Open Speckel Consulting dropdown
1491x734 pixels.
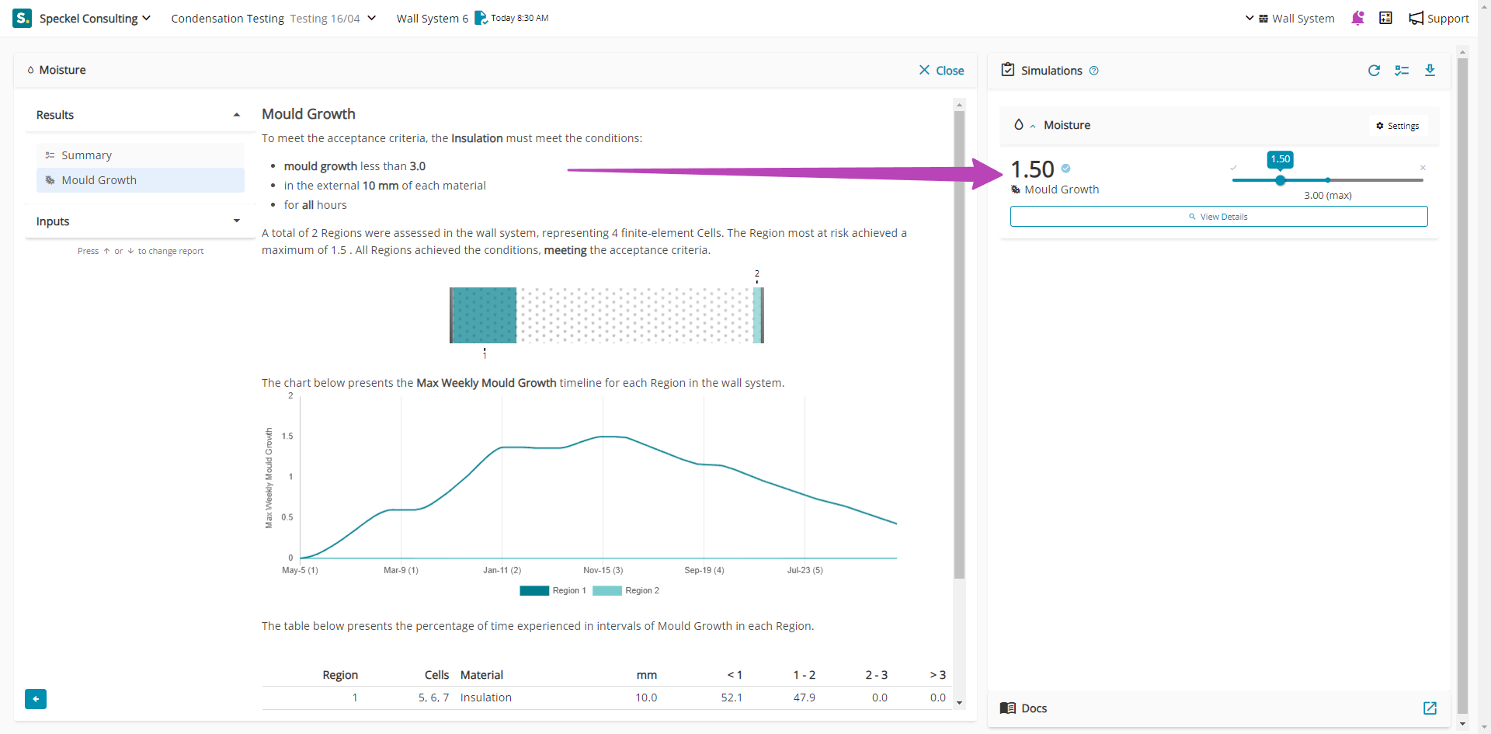(x=95, y=18)
